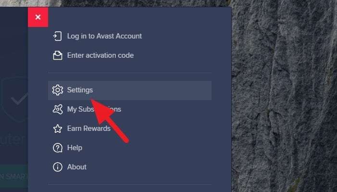Click the About info circle icon

[58, 167]
